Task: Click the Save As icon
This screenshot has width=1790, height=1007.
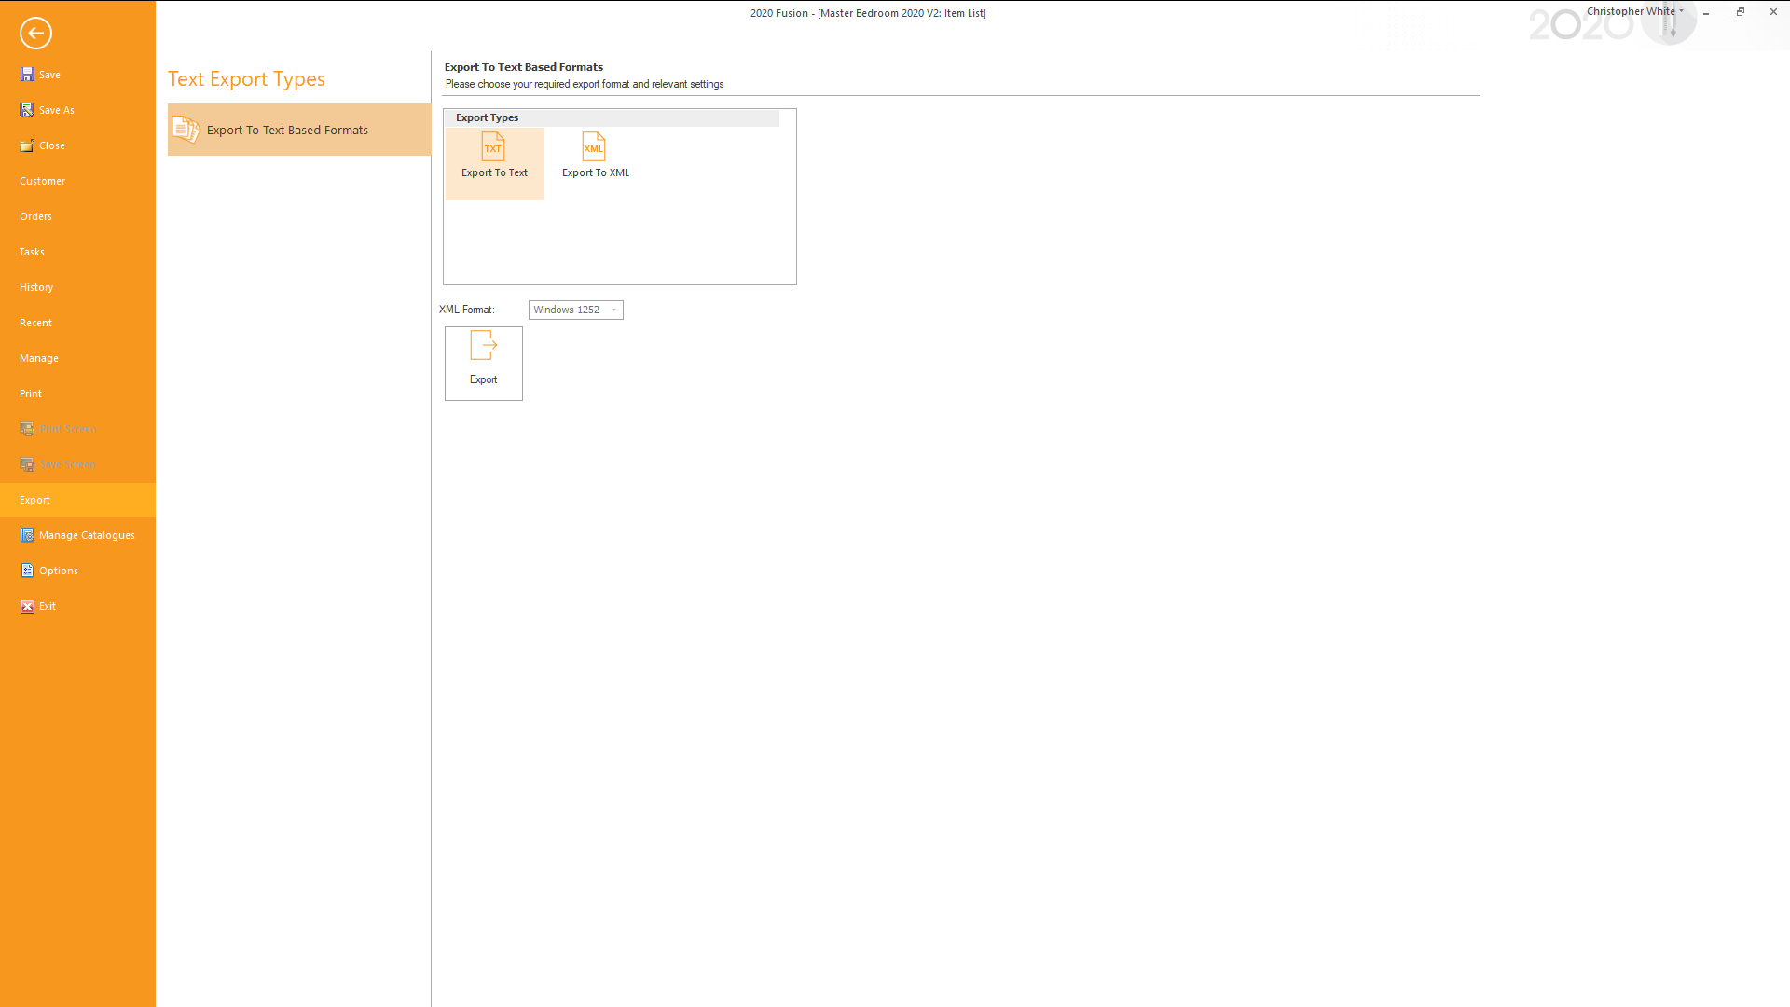Action: pyautogui.click(x=27, y=110)
